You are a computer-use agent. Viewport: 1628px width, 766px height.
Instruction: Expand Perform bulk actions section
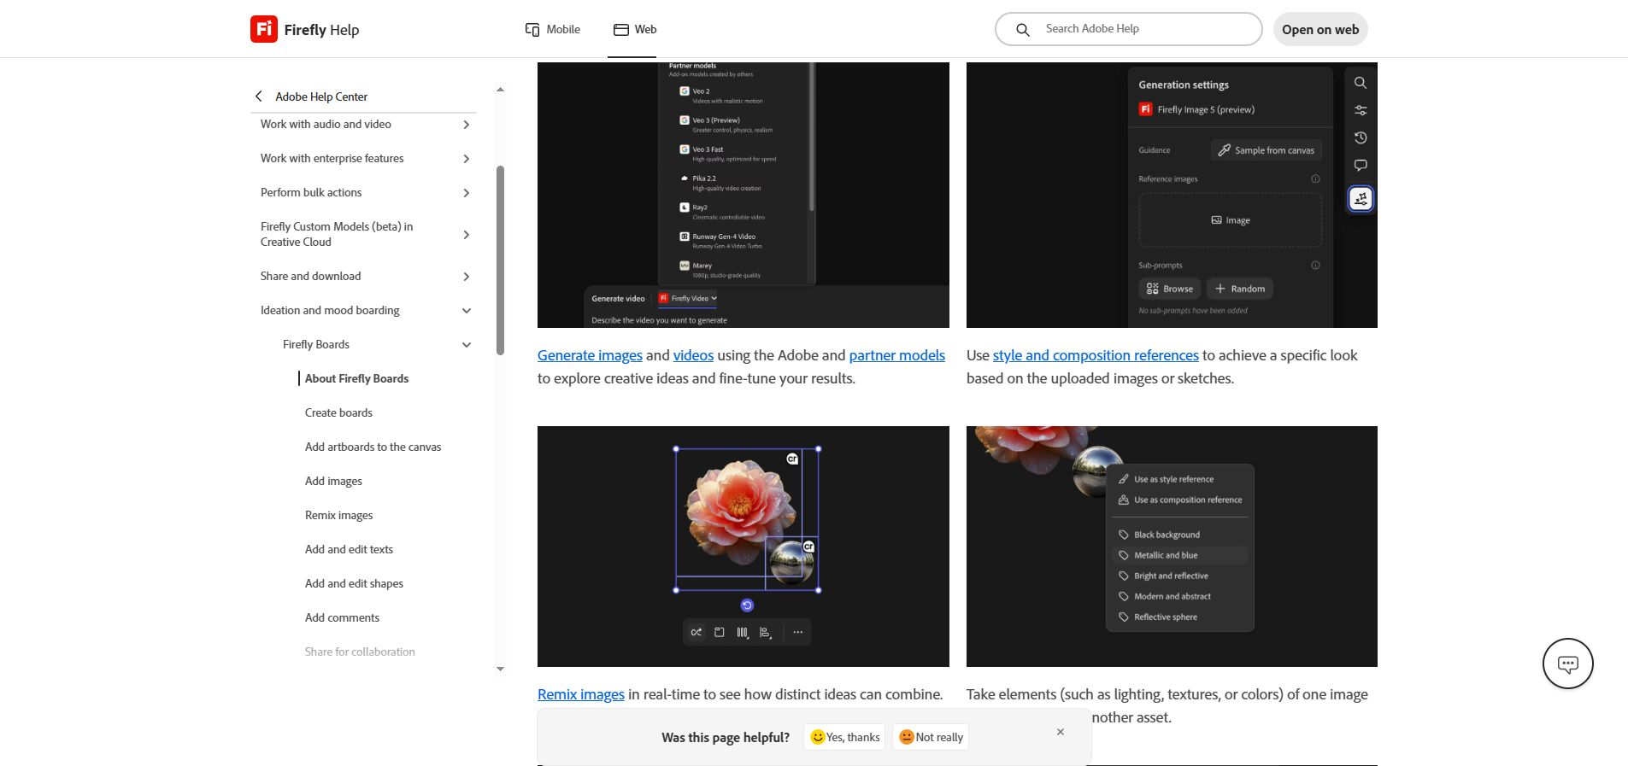[x=467, y=193]
